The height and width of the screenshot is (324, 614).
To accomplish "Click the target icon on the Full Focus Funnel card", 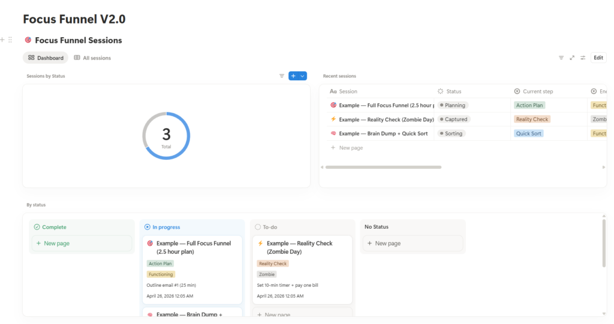I will [150, 243].
